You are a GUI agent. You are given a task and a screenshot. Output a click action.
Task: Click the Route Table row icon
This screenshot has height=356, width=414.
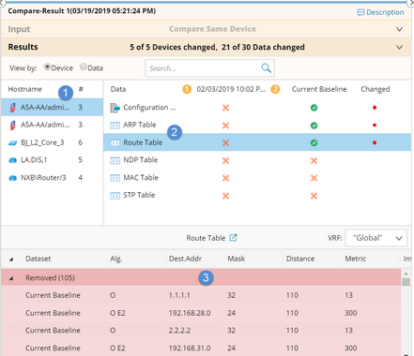point(115,143)
